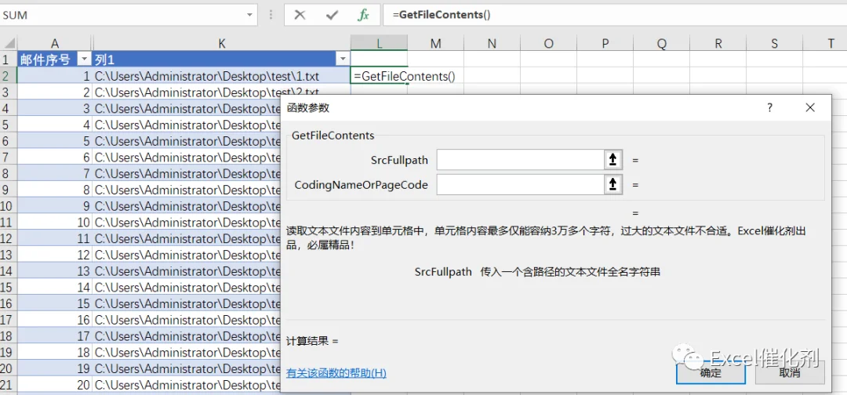Open the 邮件序号 column filter dropdown
The image size is (847, 395).
pyautogui.click(x=85, y=60)
